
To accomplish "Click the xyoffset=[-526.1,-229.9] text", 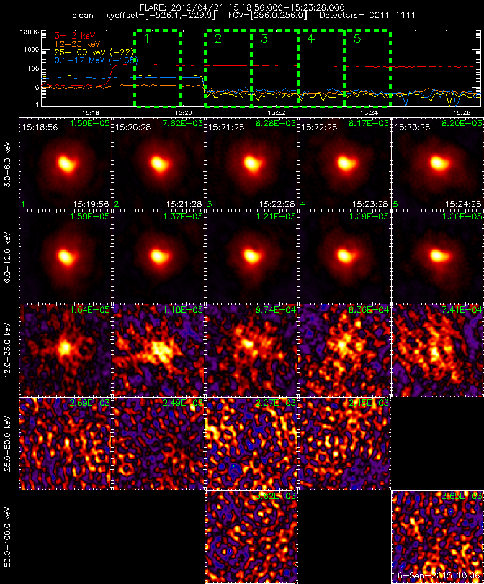I will point(161,16).
